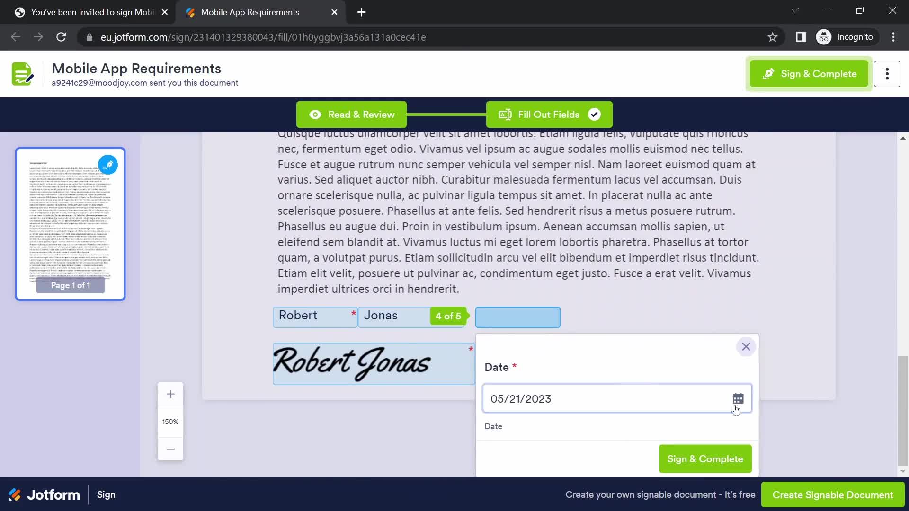Click the Date input field showing 05/21/2023

pyautogui.click(x=617, y=398)
